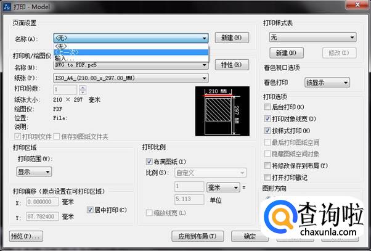Select <无> in the dropdown list
Viewport: 371px width, 251px height.
131,46
